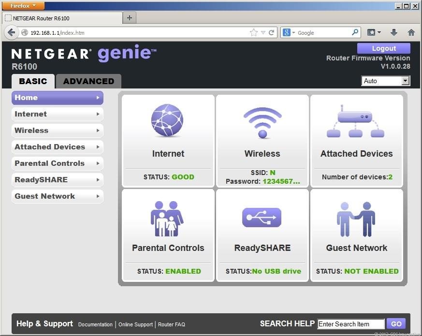Bookmark this page with the star icon
The width and height of the screenshot is (422, 336).
[x=253, y=32]
